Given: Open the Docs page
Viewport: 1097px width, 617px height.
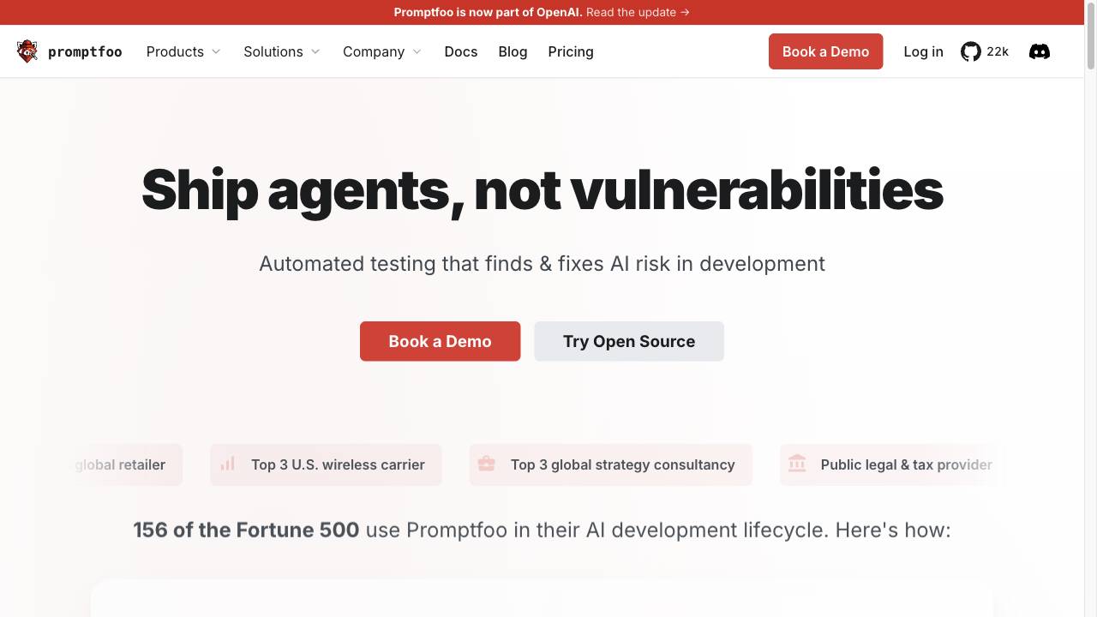Looking at the screenshot, I should point(461,51).
